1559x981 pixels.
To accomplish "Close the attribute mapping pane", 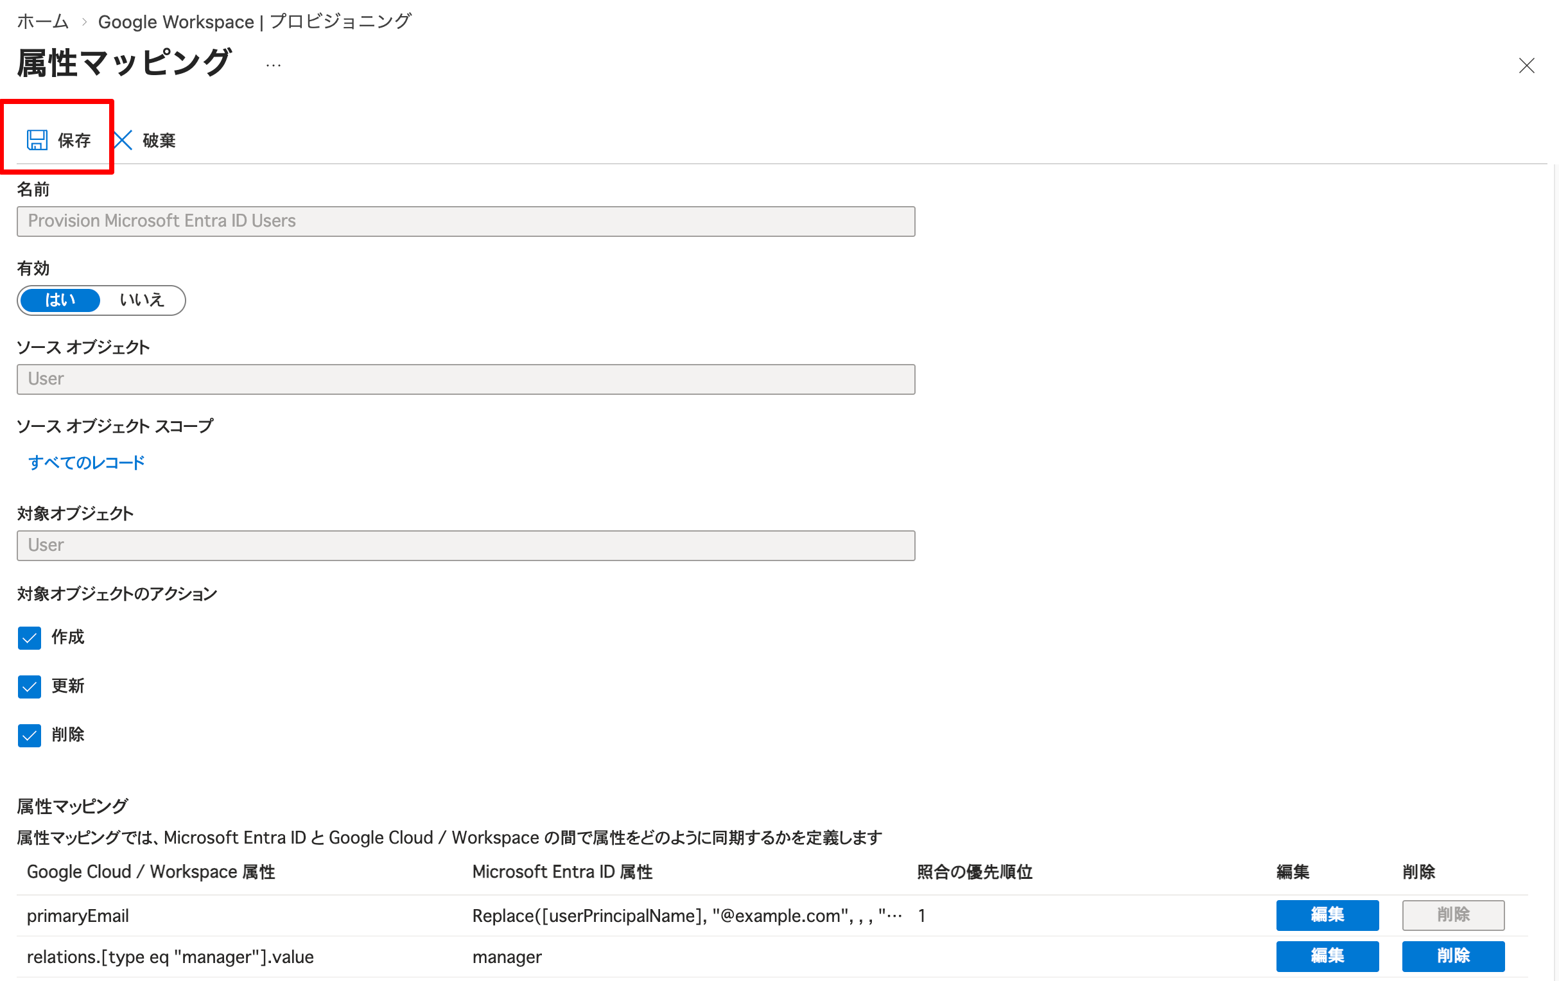I will click(x=1528, y=65).
